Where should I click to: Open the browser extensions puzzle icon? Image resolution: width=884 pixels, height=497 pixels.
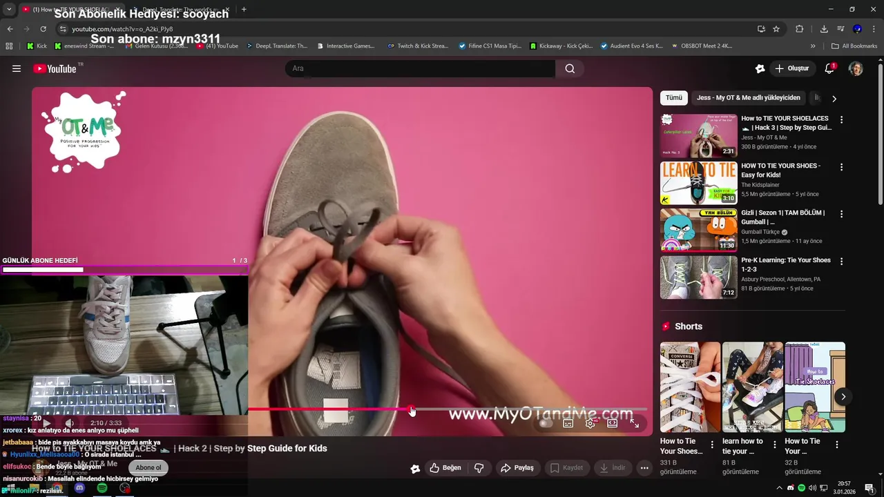[x=800, y=29]
